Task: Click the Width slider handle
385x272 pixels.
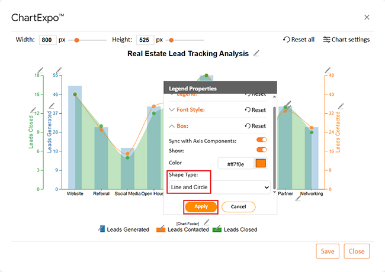Action: tap(76, 40)
